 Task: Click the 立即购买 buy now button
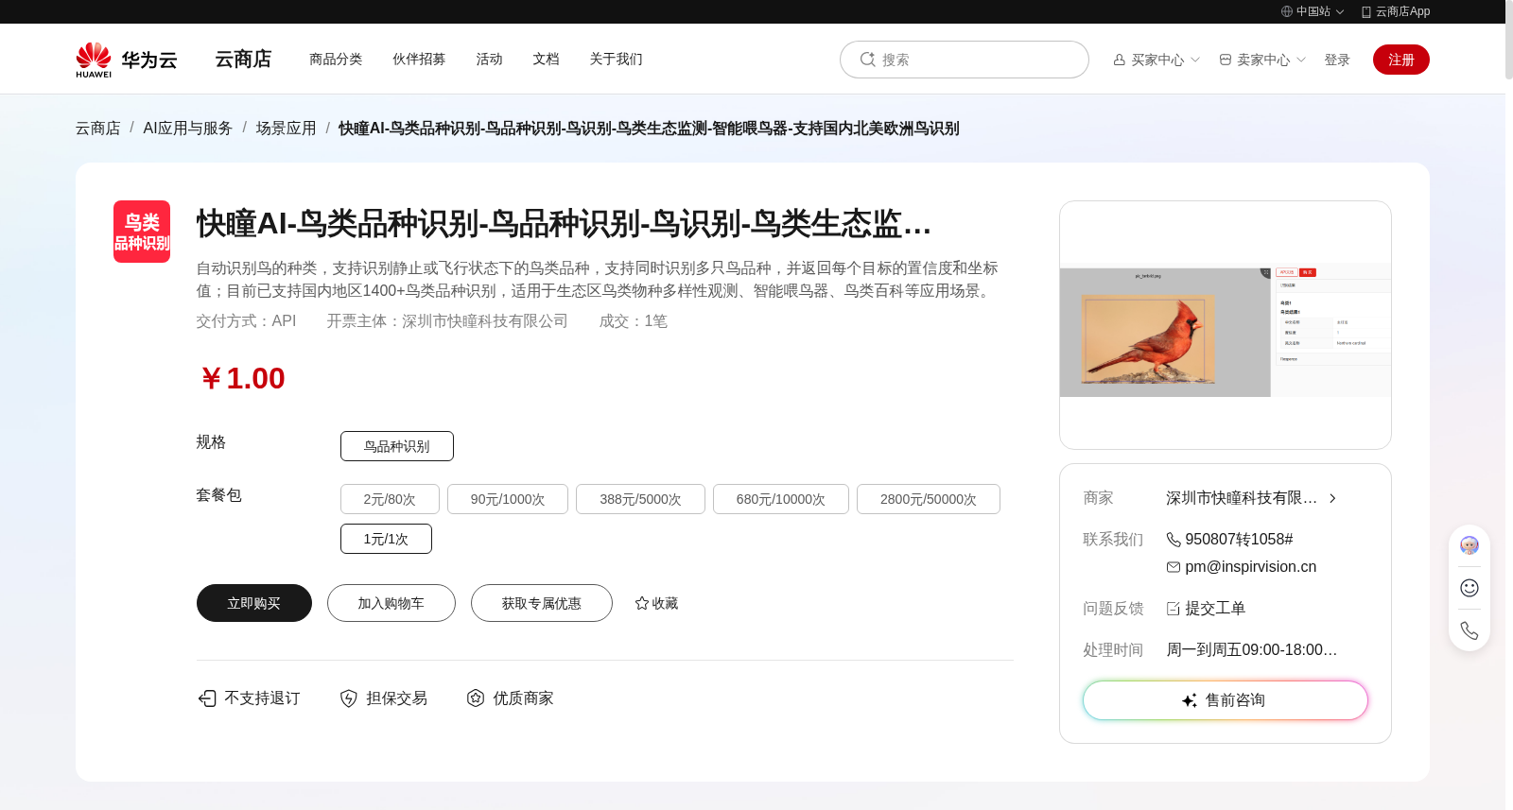point(254,603)
